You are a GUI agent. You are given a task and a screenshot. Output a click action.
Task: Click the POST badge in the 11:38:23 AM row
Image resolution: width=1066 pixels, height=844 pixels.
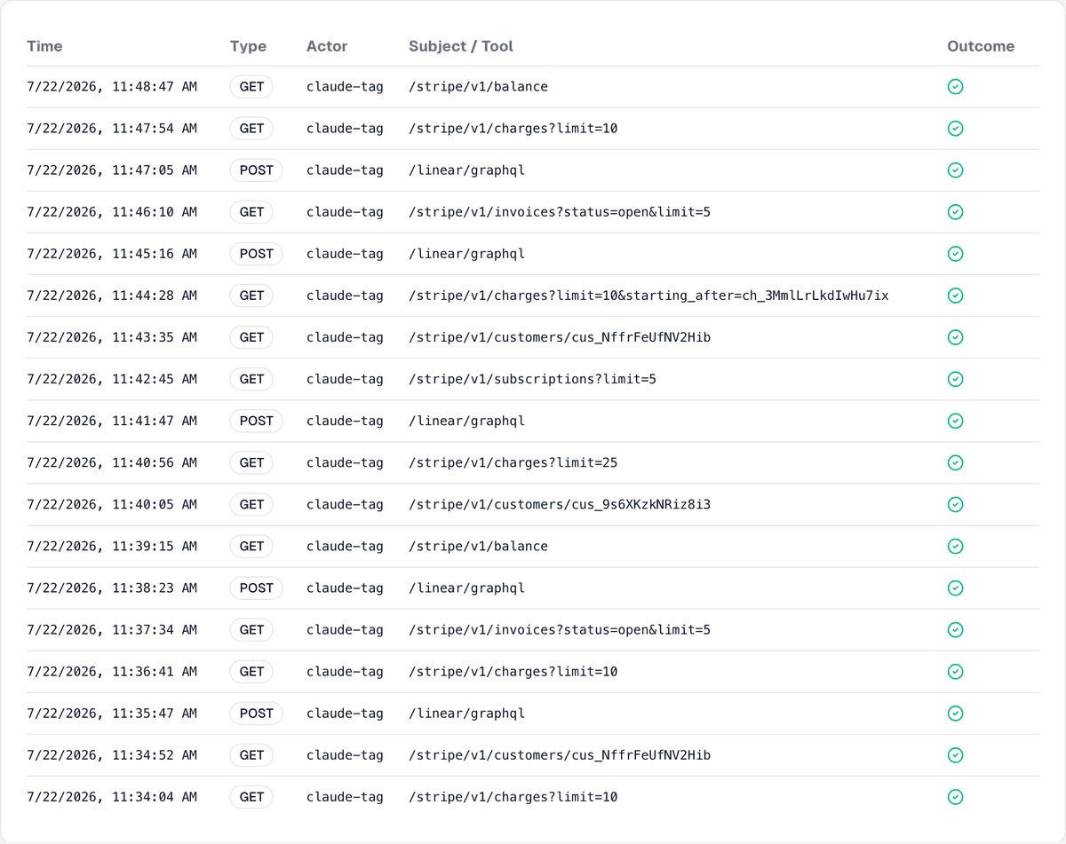[x=257, y=588]
